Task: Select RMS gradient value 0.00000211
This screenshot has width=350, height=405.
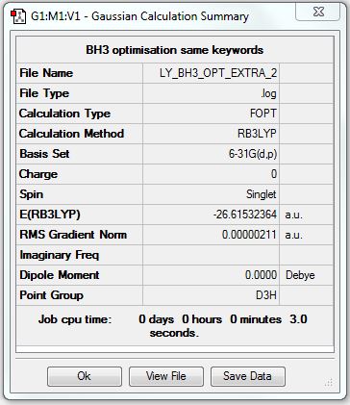Action: coord(249,235)
